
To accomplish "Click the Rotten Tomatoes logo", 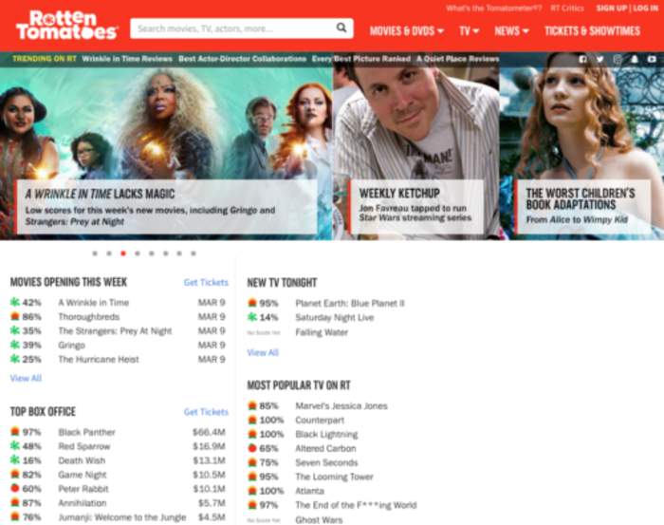I will [67, 26].
